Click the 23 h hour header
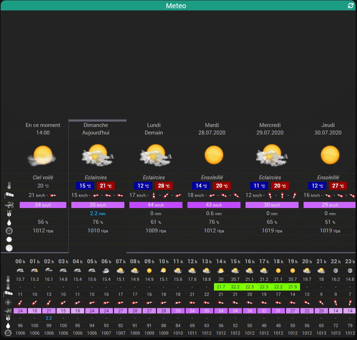 (x=350, y=261)
